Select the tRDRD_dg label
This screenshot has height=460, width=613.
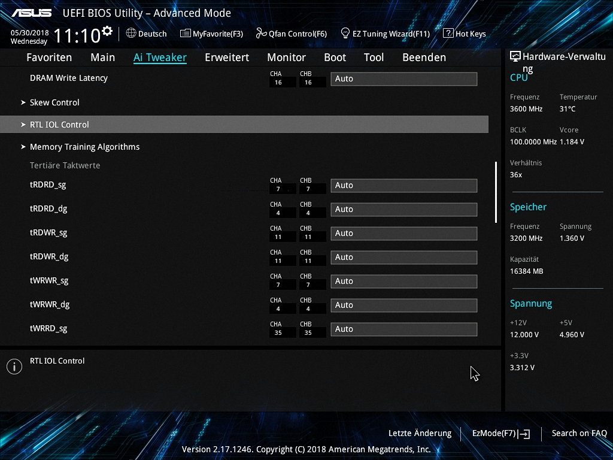(48, 209)
